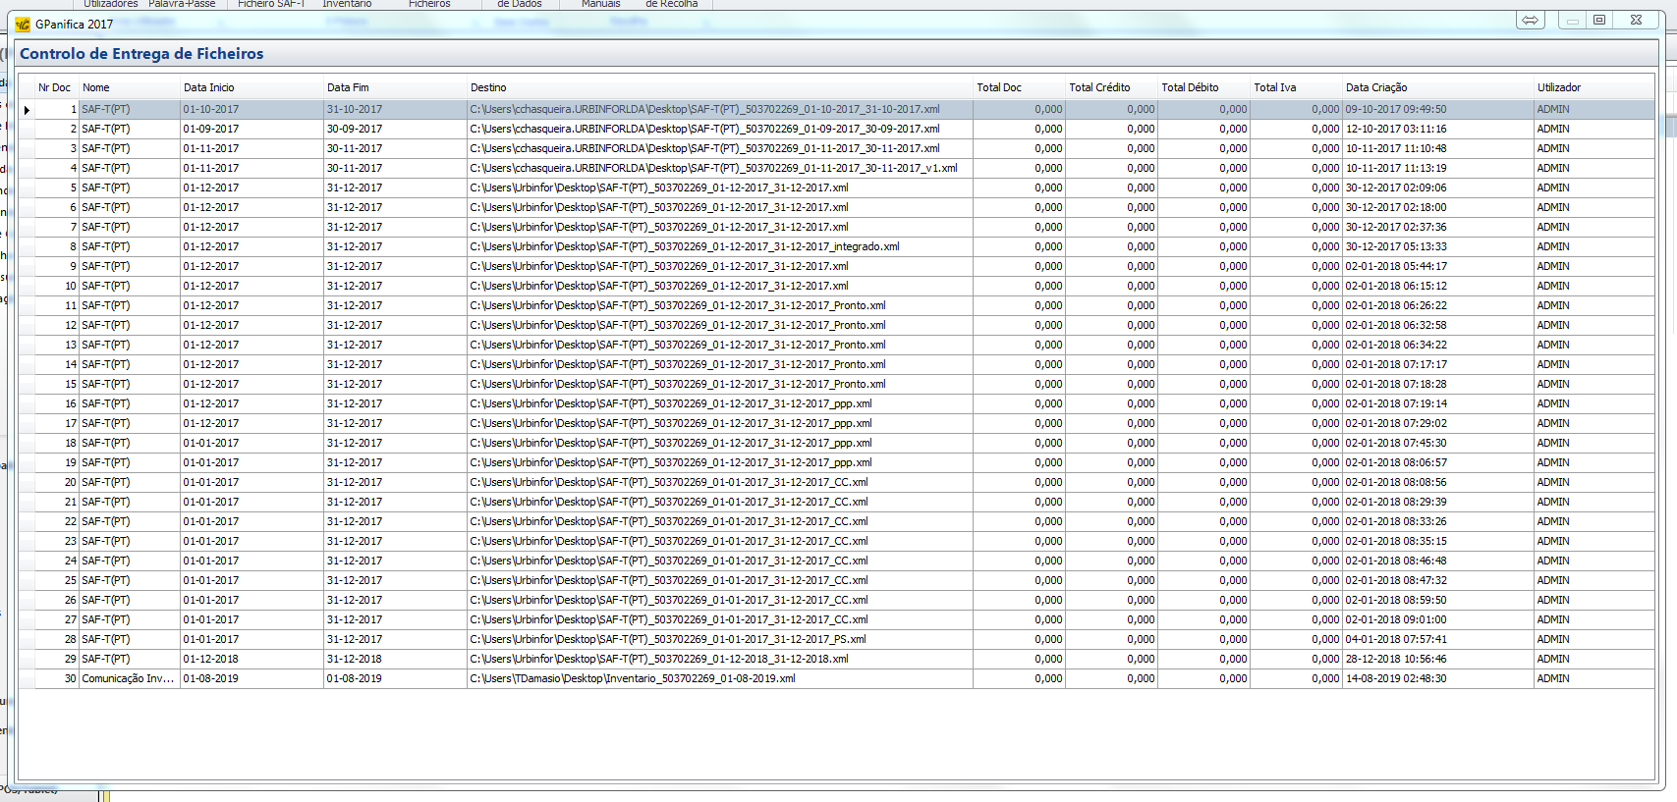This screenshot has width=1677, height=802.
Task: Sort by the Data Inicio column header
Action: 208,87
